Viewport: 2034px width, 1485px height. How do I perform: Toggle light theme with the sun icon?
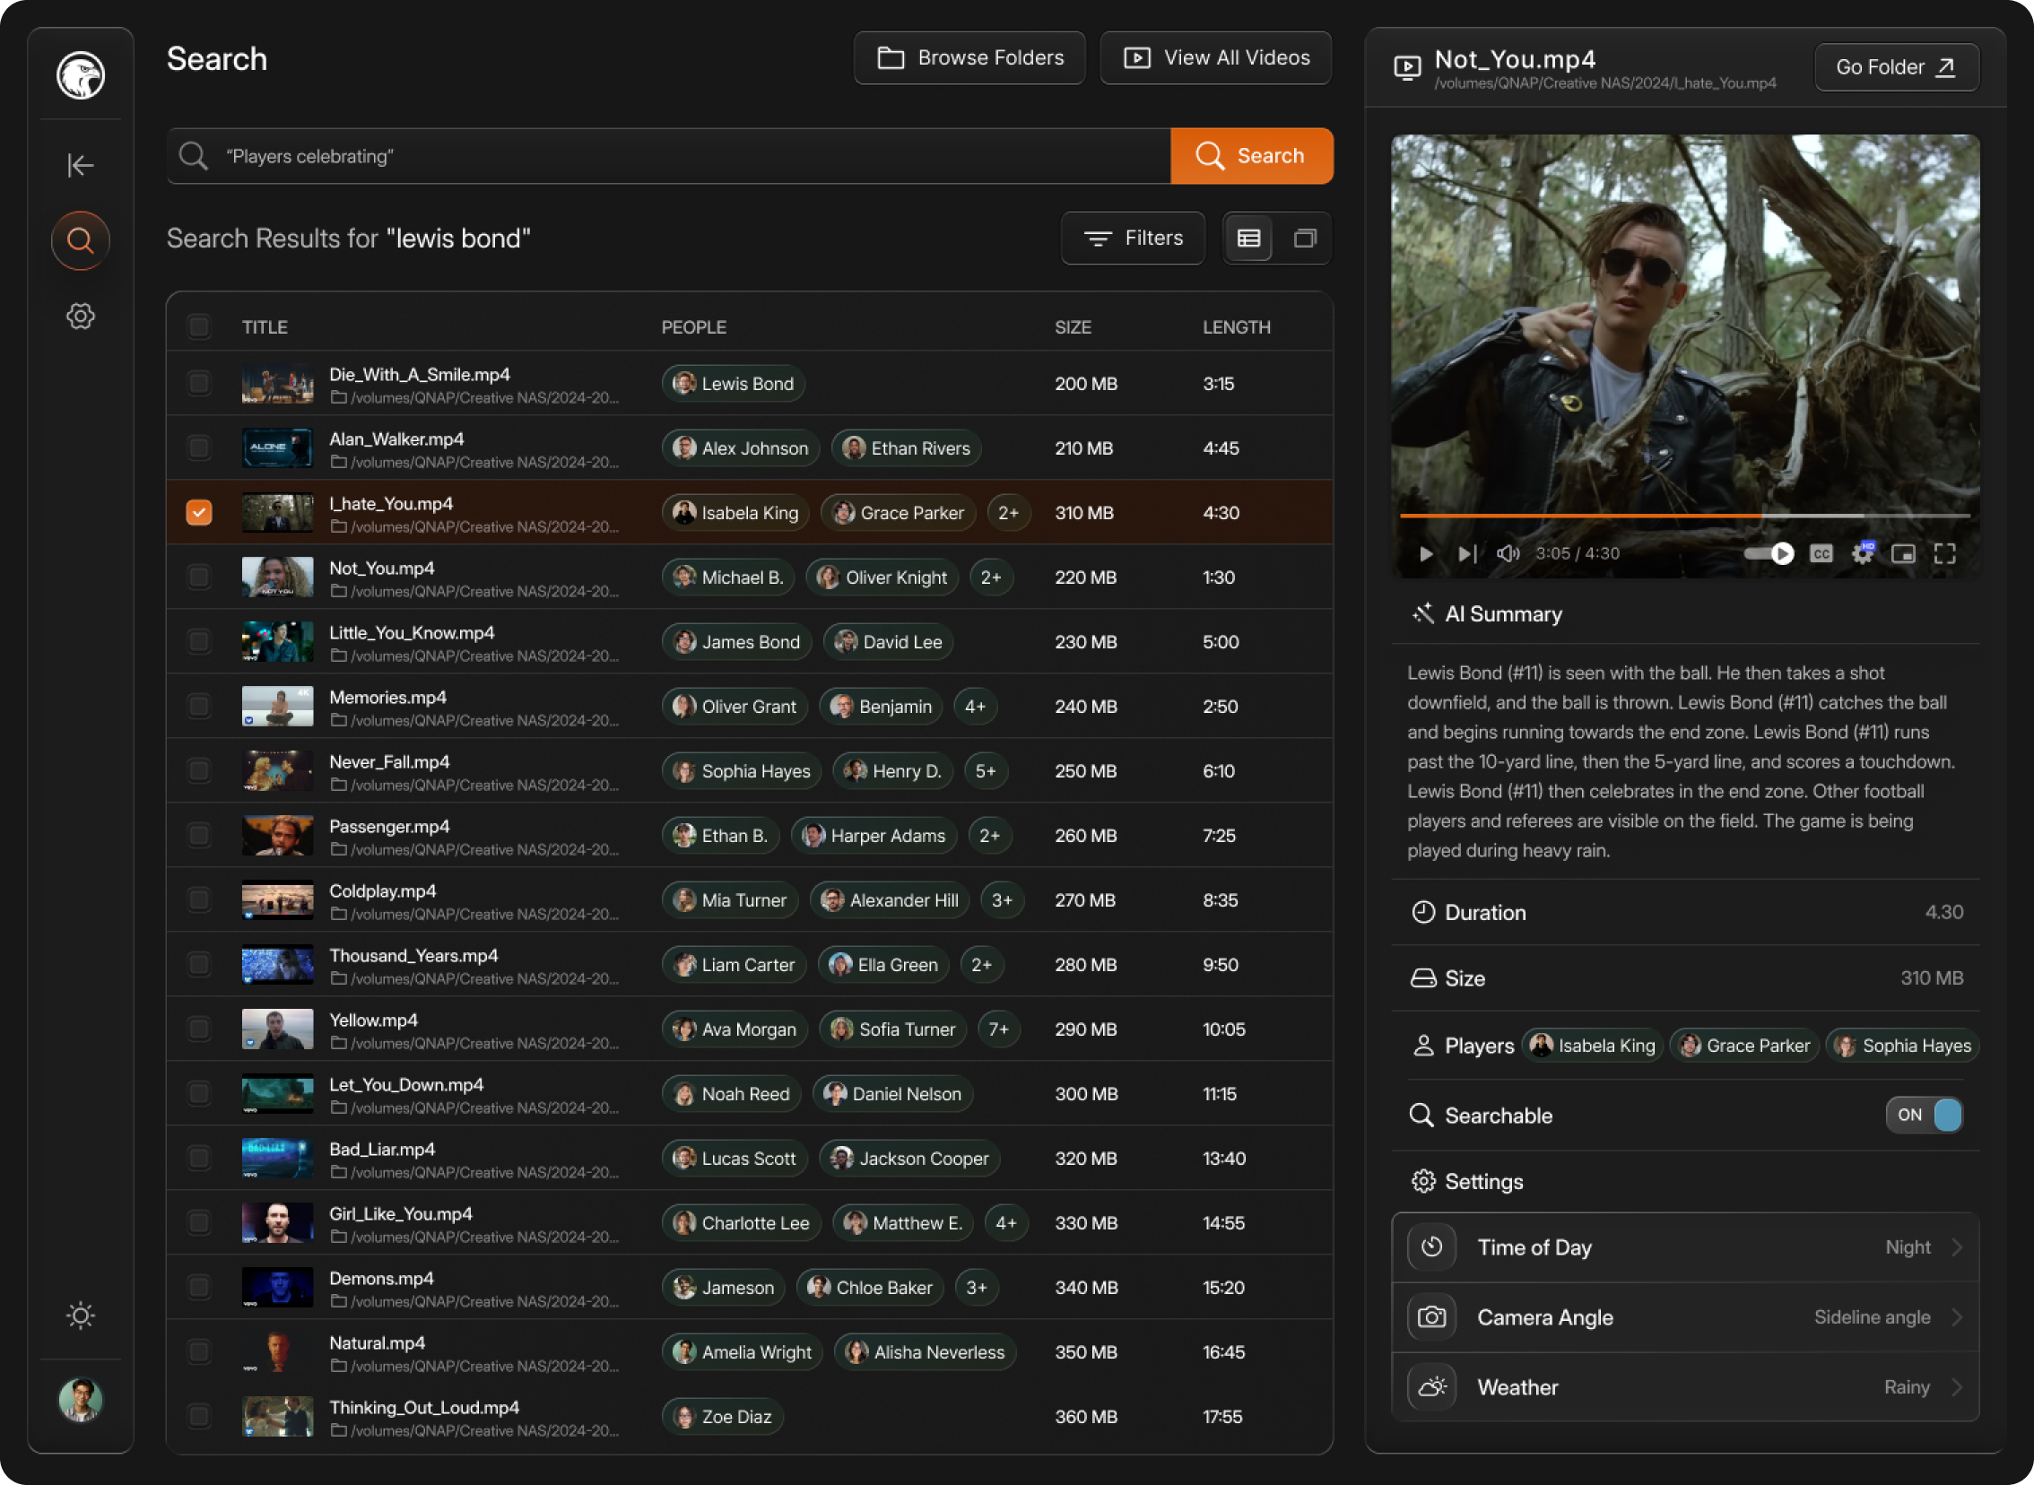80,1316
